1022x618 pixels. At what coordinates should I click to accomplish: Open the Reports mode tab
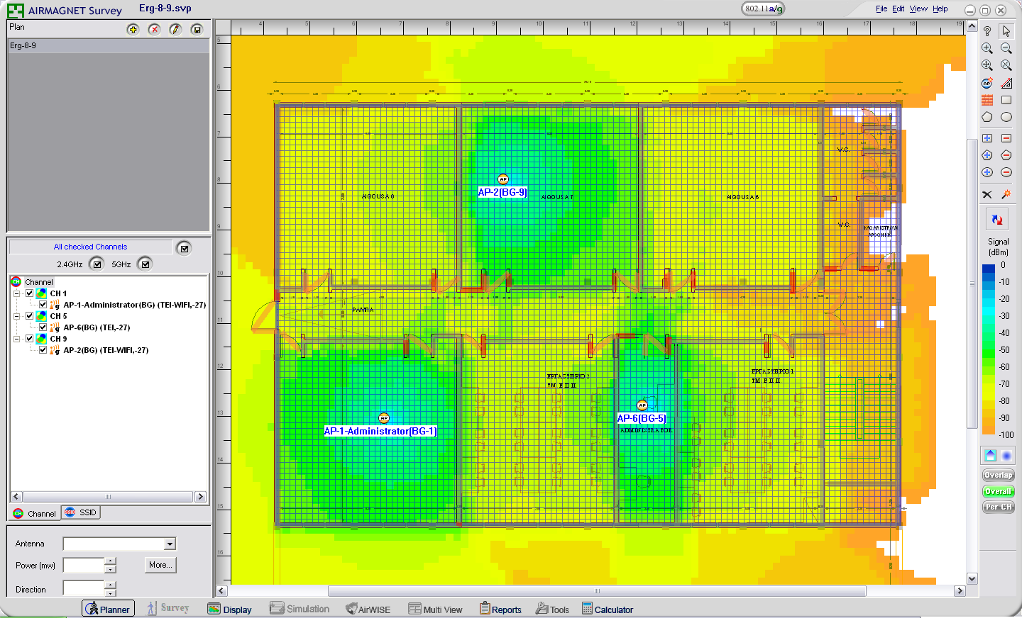500,609
